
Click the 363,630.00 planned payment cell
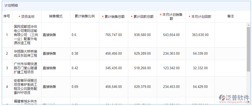pyautogui.click(x=200, y=35)
